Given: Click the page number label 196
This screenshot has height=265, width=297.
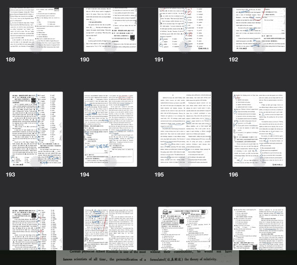Looking at the screenshot, I should pyautogui.click(x=234, y=175).
